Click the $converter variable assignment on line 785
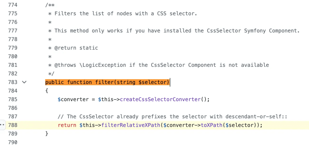Image resolution: width=309 pixels, height=146 pixels. (x=70, y=99)
